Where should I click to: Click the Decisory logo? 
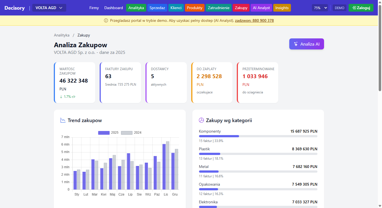click(x=15, y=8)
